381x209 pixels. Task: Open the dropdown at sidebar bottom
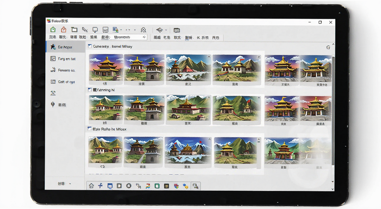(x=64, y=183)
